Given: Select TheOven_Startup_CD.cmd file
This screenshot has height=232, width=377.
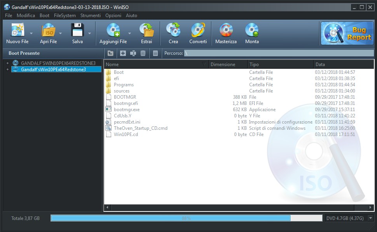Looking at the screenshot, I should (141, 128).
